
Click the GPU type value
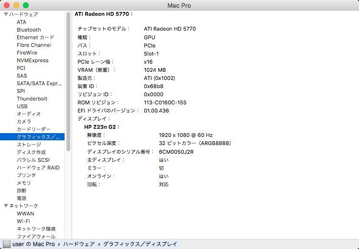[x=150, y=37]
